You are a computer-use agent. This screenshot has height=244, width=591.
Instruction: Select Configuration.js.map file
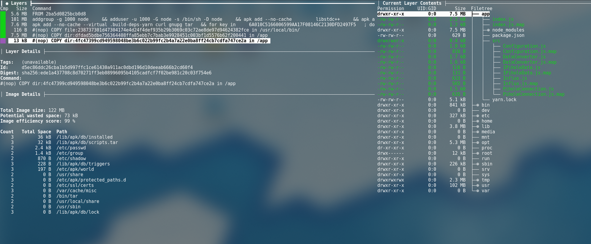pos(530,51)
